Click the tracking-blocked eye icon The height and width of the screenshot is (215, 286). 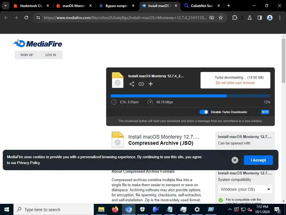tap(212, 18)
